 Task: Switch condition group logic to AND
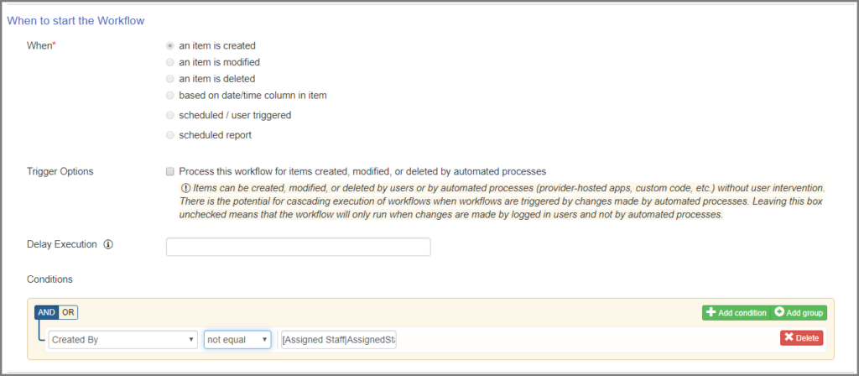47,312
